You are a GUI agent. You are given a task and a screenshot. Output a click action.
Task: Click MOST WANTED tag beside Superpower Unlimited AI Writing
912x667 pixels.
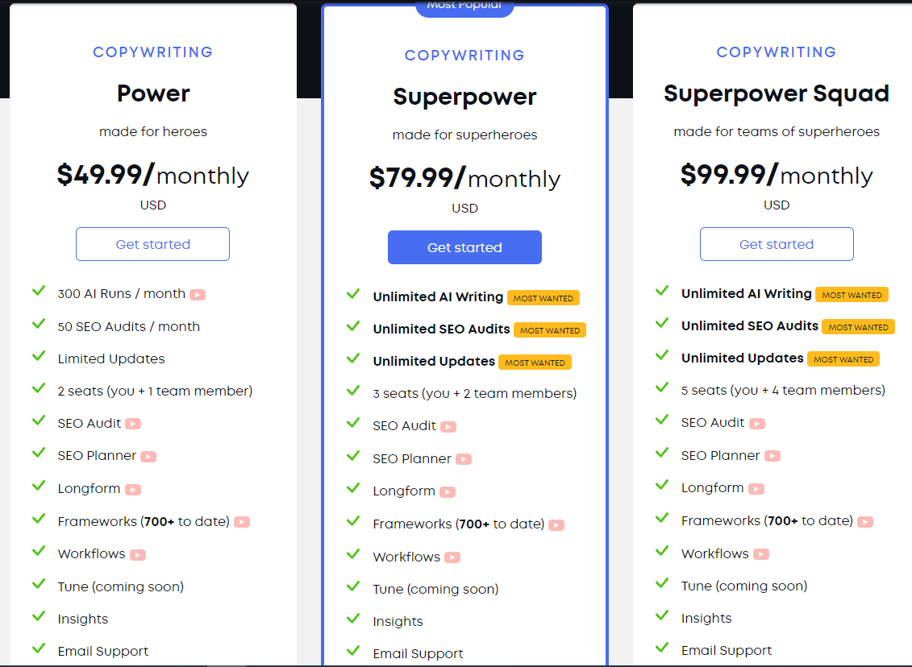(x=543, y=298)
